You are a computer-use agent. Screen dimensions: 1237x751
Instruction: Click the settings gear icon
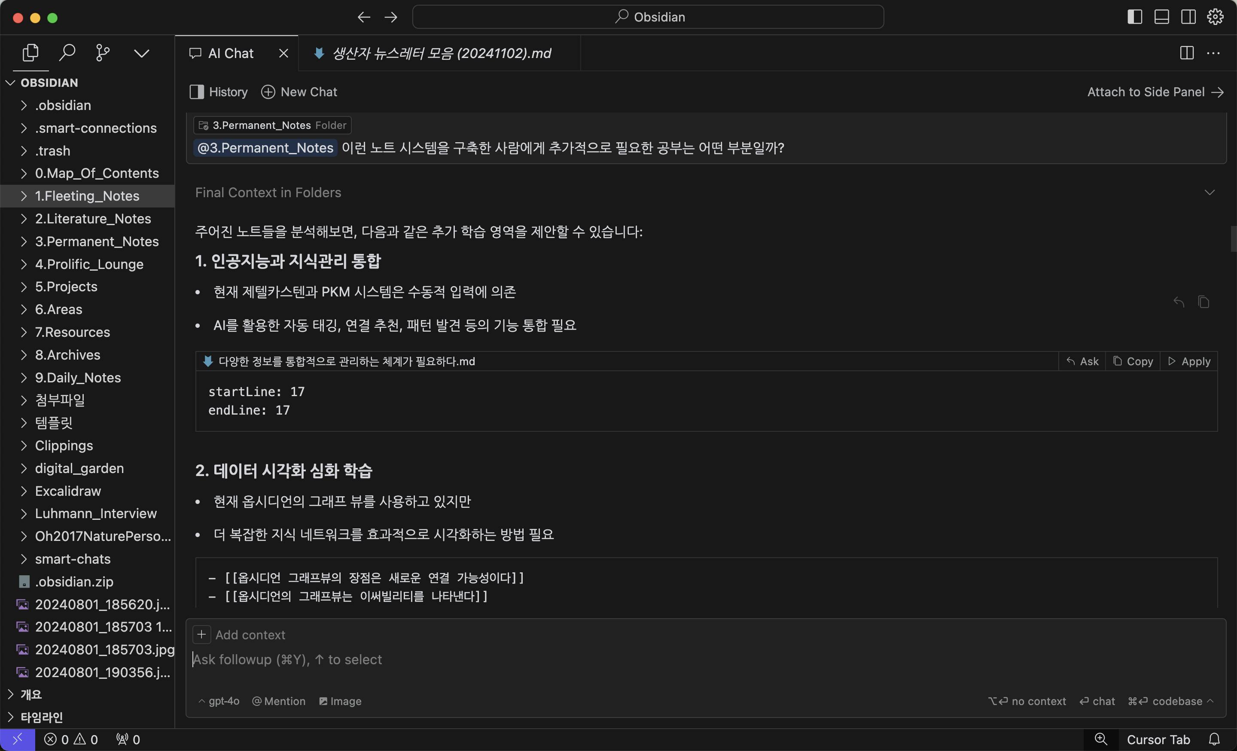click(x=1215, y=17)
